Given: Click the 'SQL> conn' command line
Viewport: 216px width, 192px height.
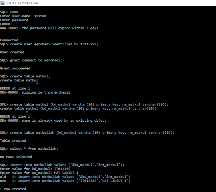Looking at the screenshot, I should [9, 12].
